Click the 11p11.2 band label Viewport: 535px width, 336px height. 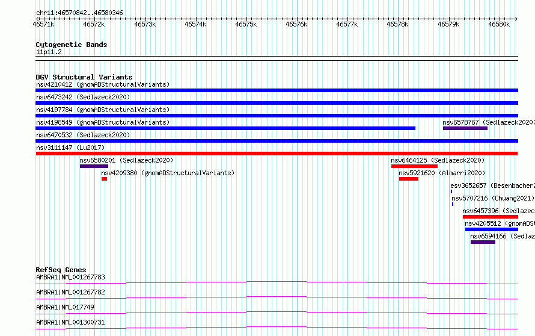[49, 52]
